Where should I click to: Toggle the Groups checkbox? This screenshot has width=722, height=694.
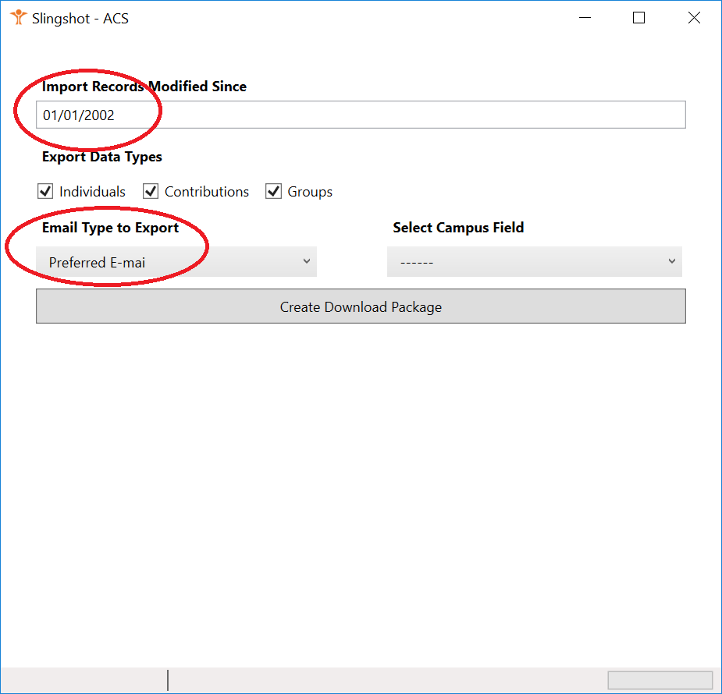[x=273, y=191]
